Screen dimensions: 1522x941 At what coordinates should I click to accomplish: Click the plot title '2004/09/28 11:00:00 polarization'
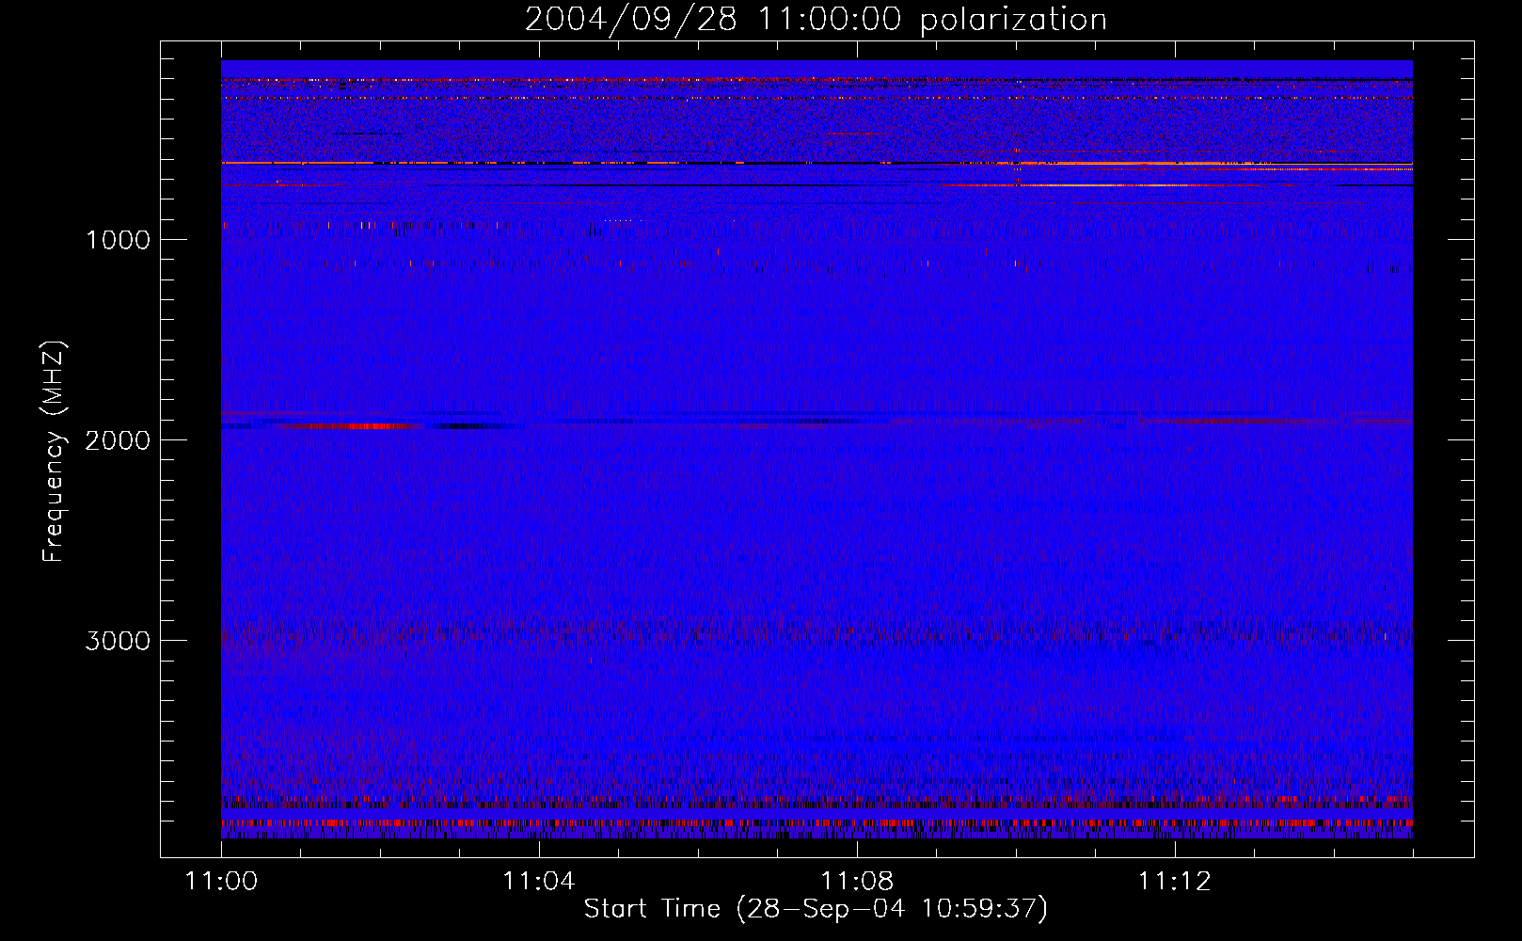pos(816,19)
